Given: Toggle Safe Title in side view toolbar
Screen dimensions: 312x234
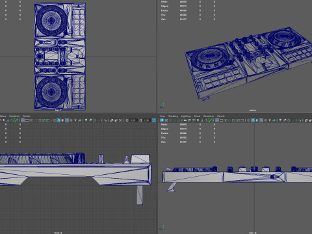Looking at the screenshot, I should [242, 120].
